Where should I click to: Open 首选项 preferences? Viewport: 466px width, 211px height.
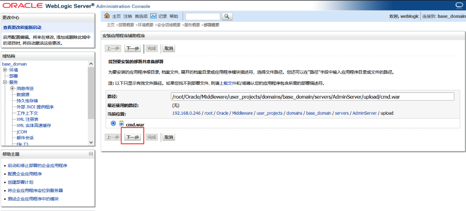(x=141, y=16)
